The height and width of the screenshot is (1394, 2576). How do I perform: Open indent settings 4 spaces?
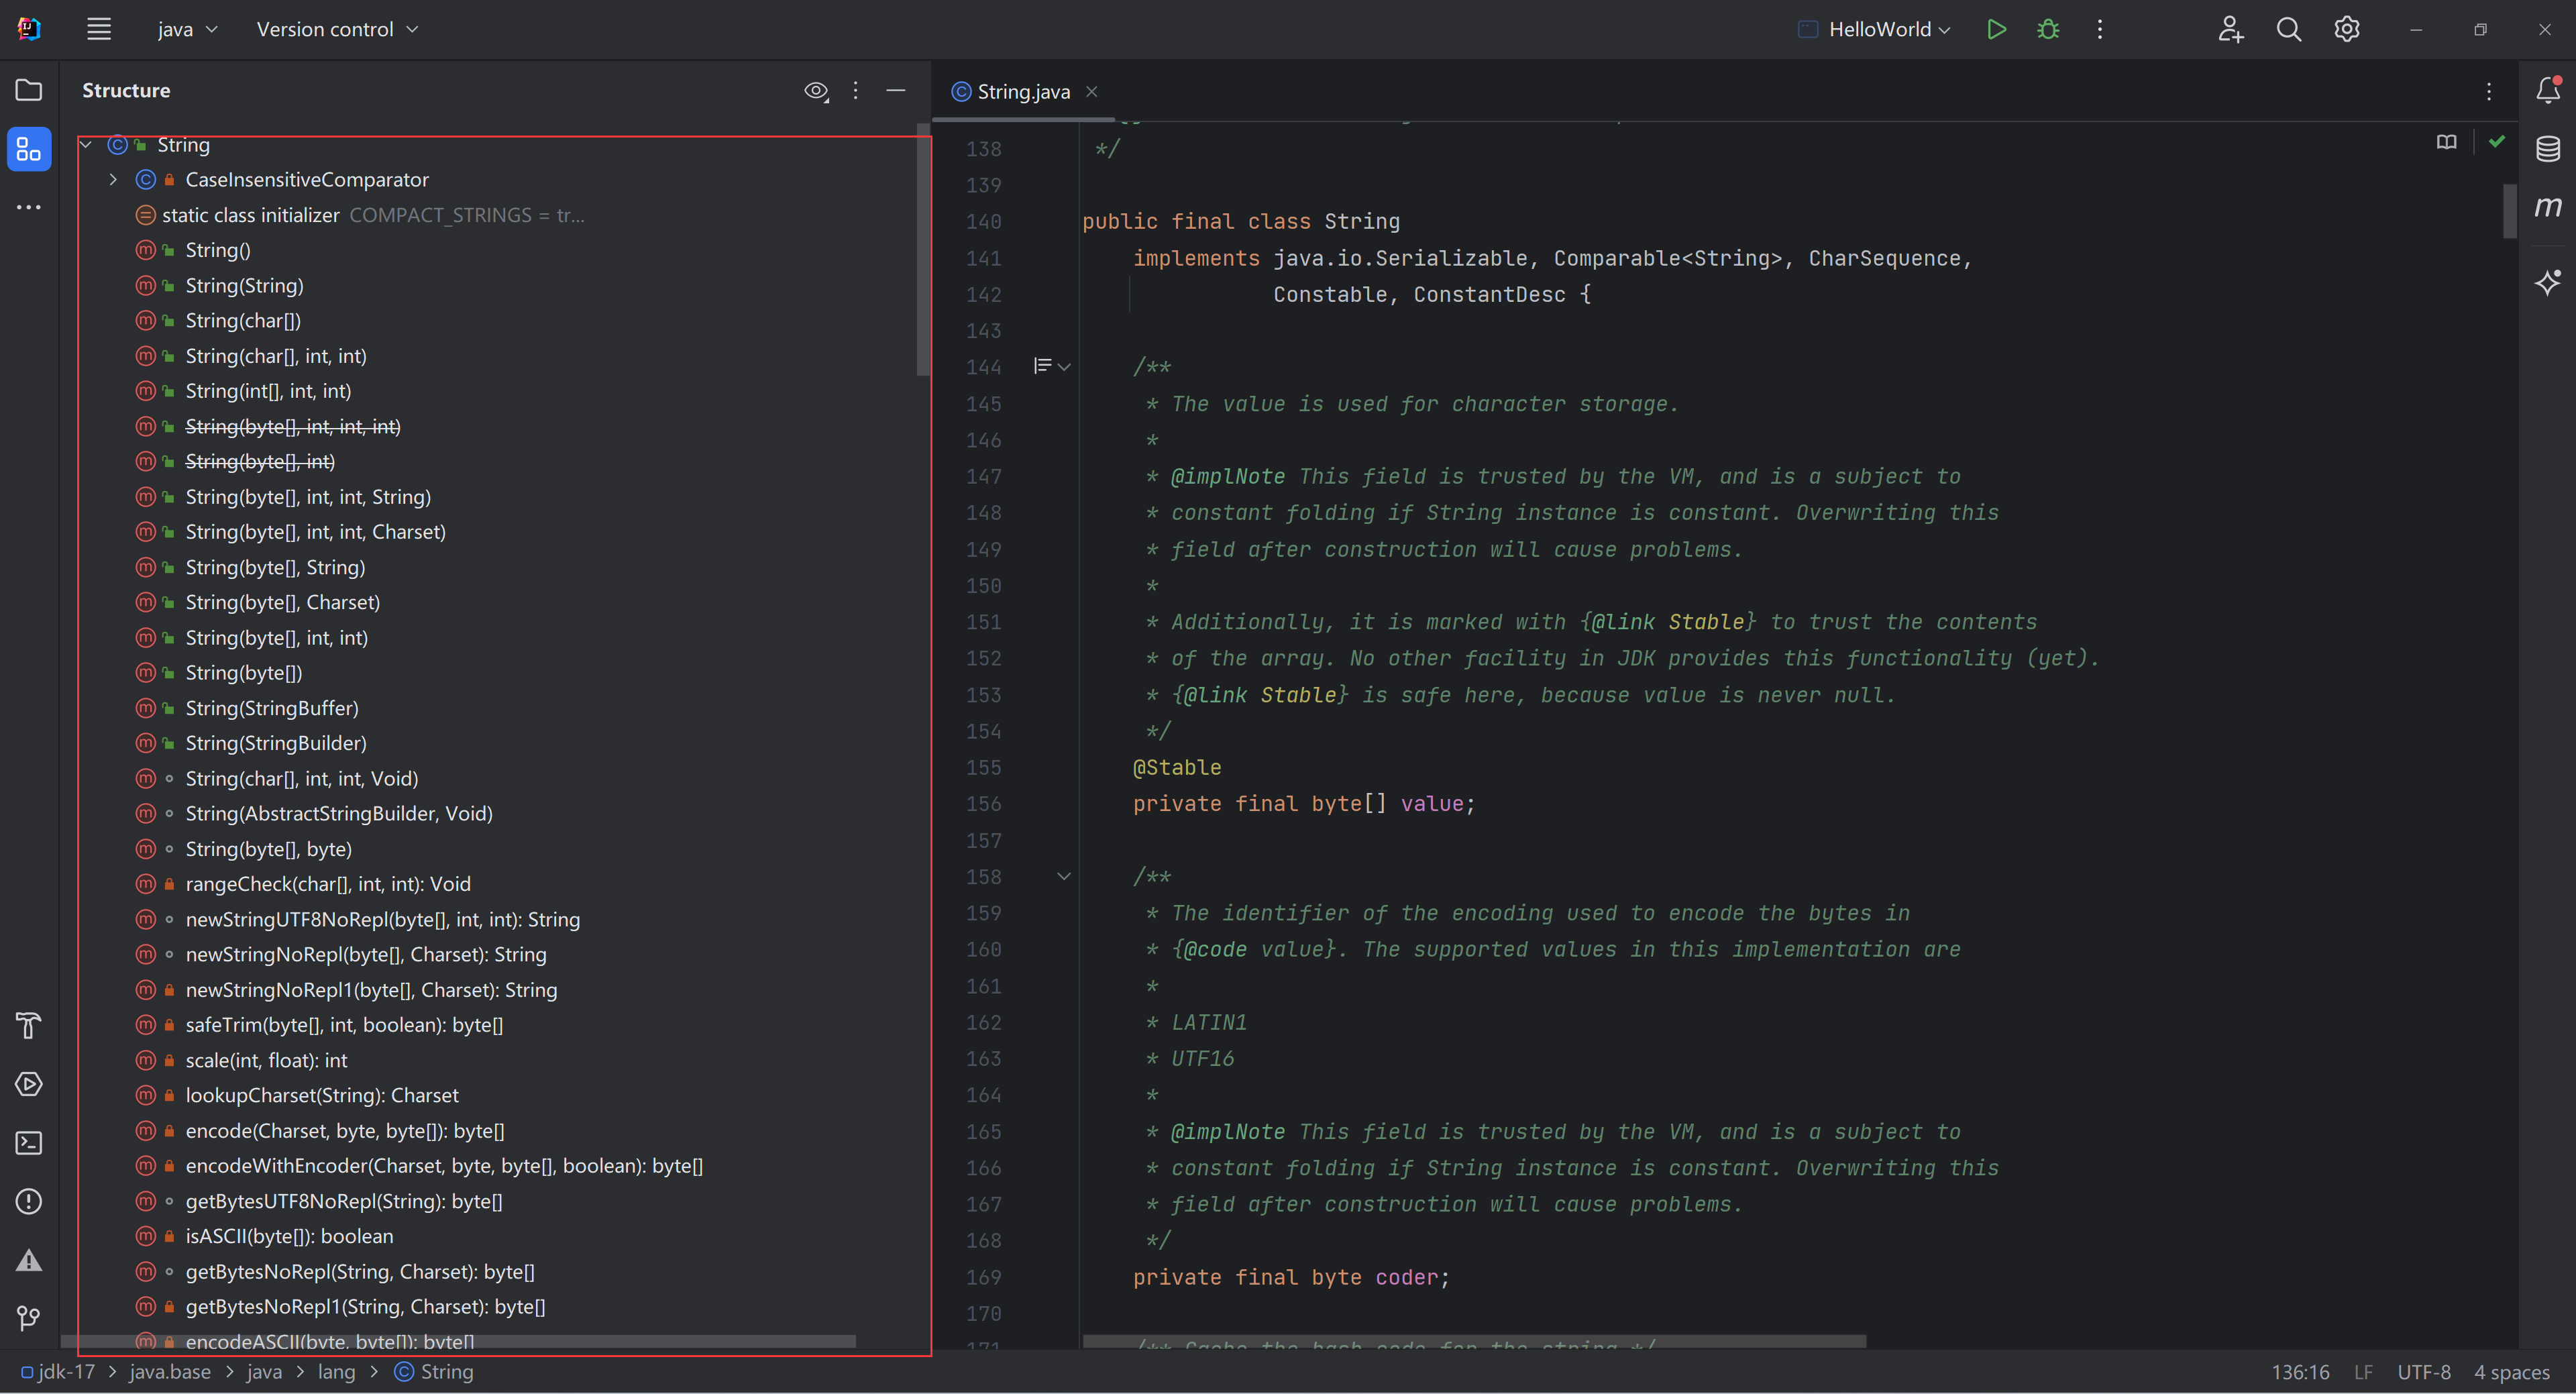pos(2512,1372)
